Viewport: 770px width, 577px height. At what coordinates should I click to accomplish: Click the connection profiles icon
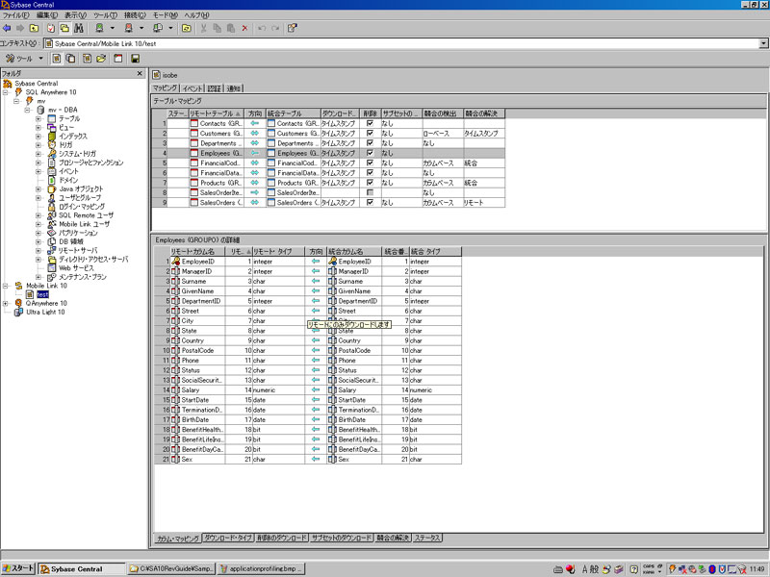point(158,29)
